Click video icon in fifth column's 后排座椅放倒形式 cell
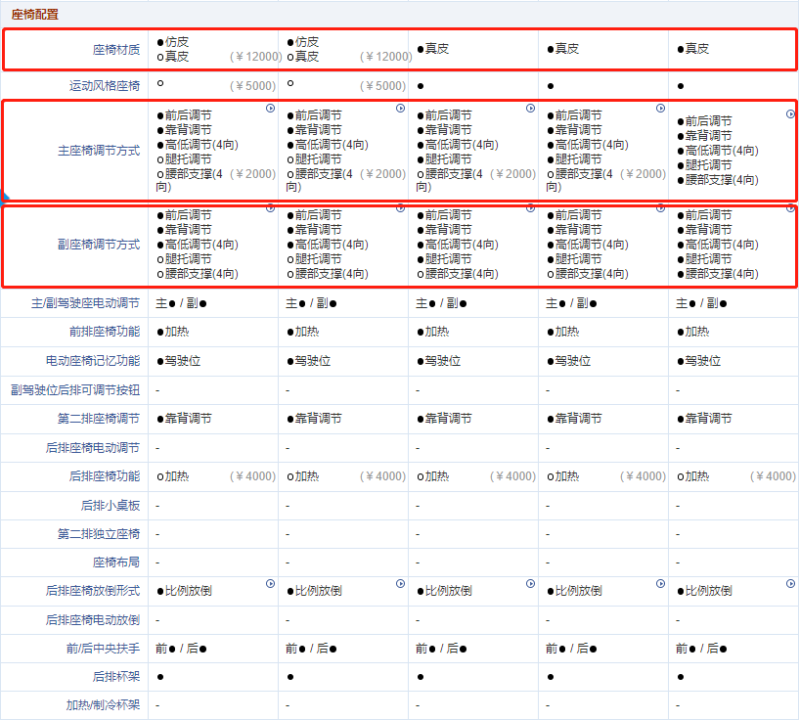The width and height of the screenshot is (799, 720). pyautogui.click(x=791, y=584)
